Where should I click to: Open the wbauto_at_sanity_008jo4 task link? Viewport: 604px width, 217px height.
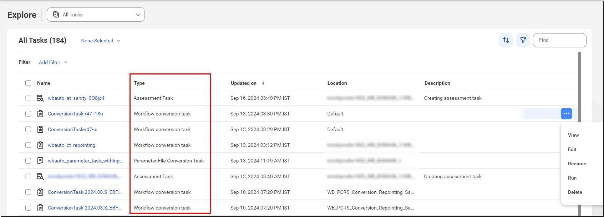(x=76, y=98)
